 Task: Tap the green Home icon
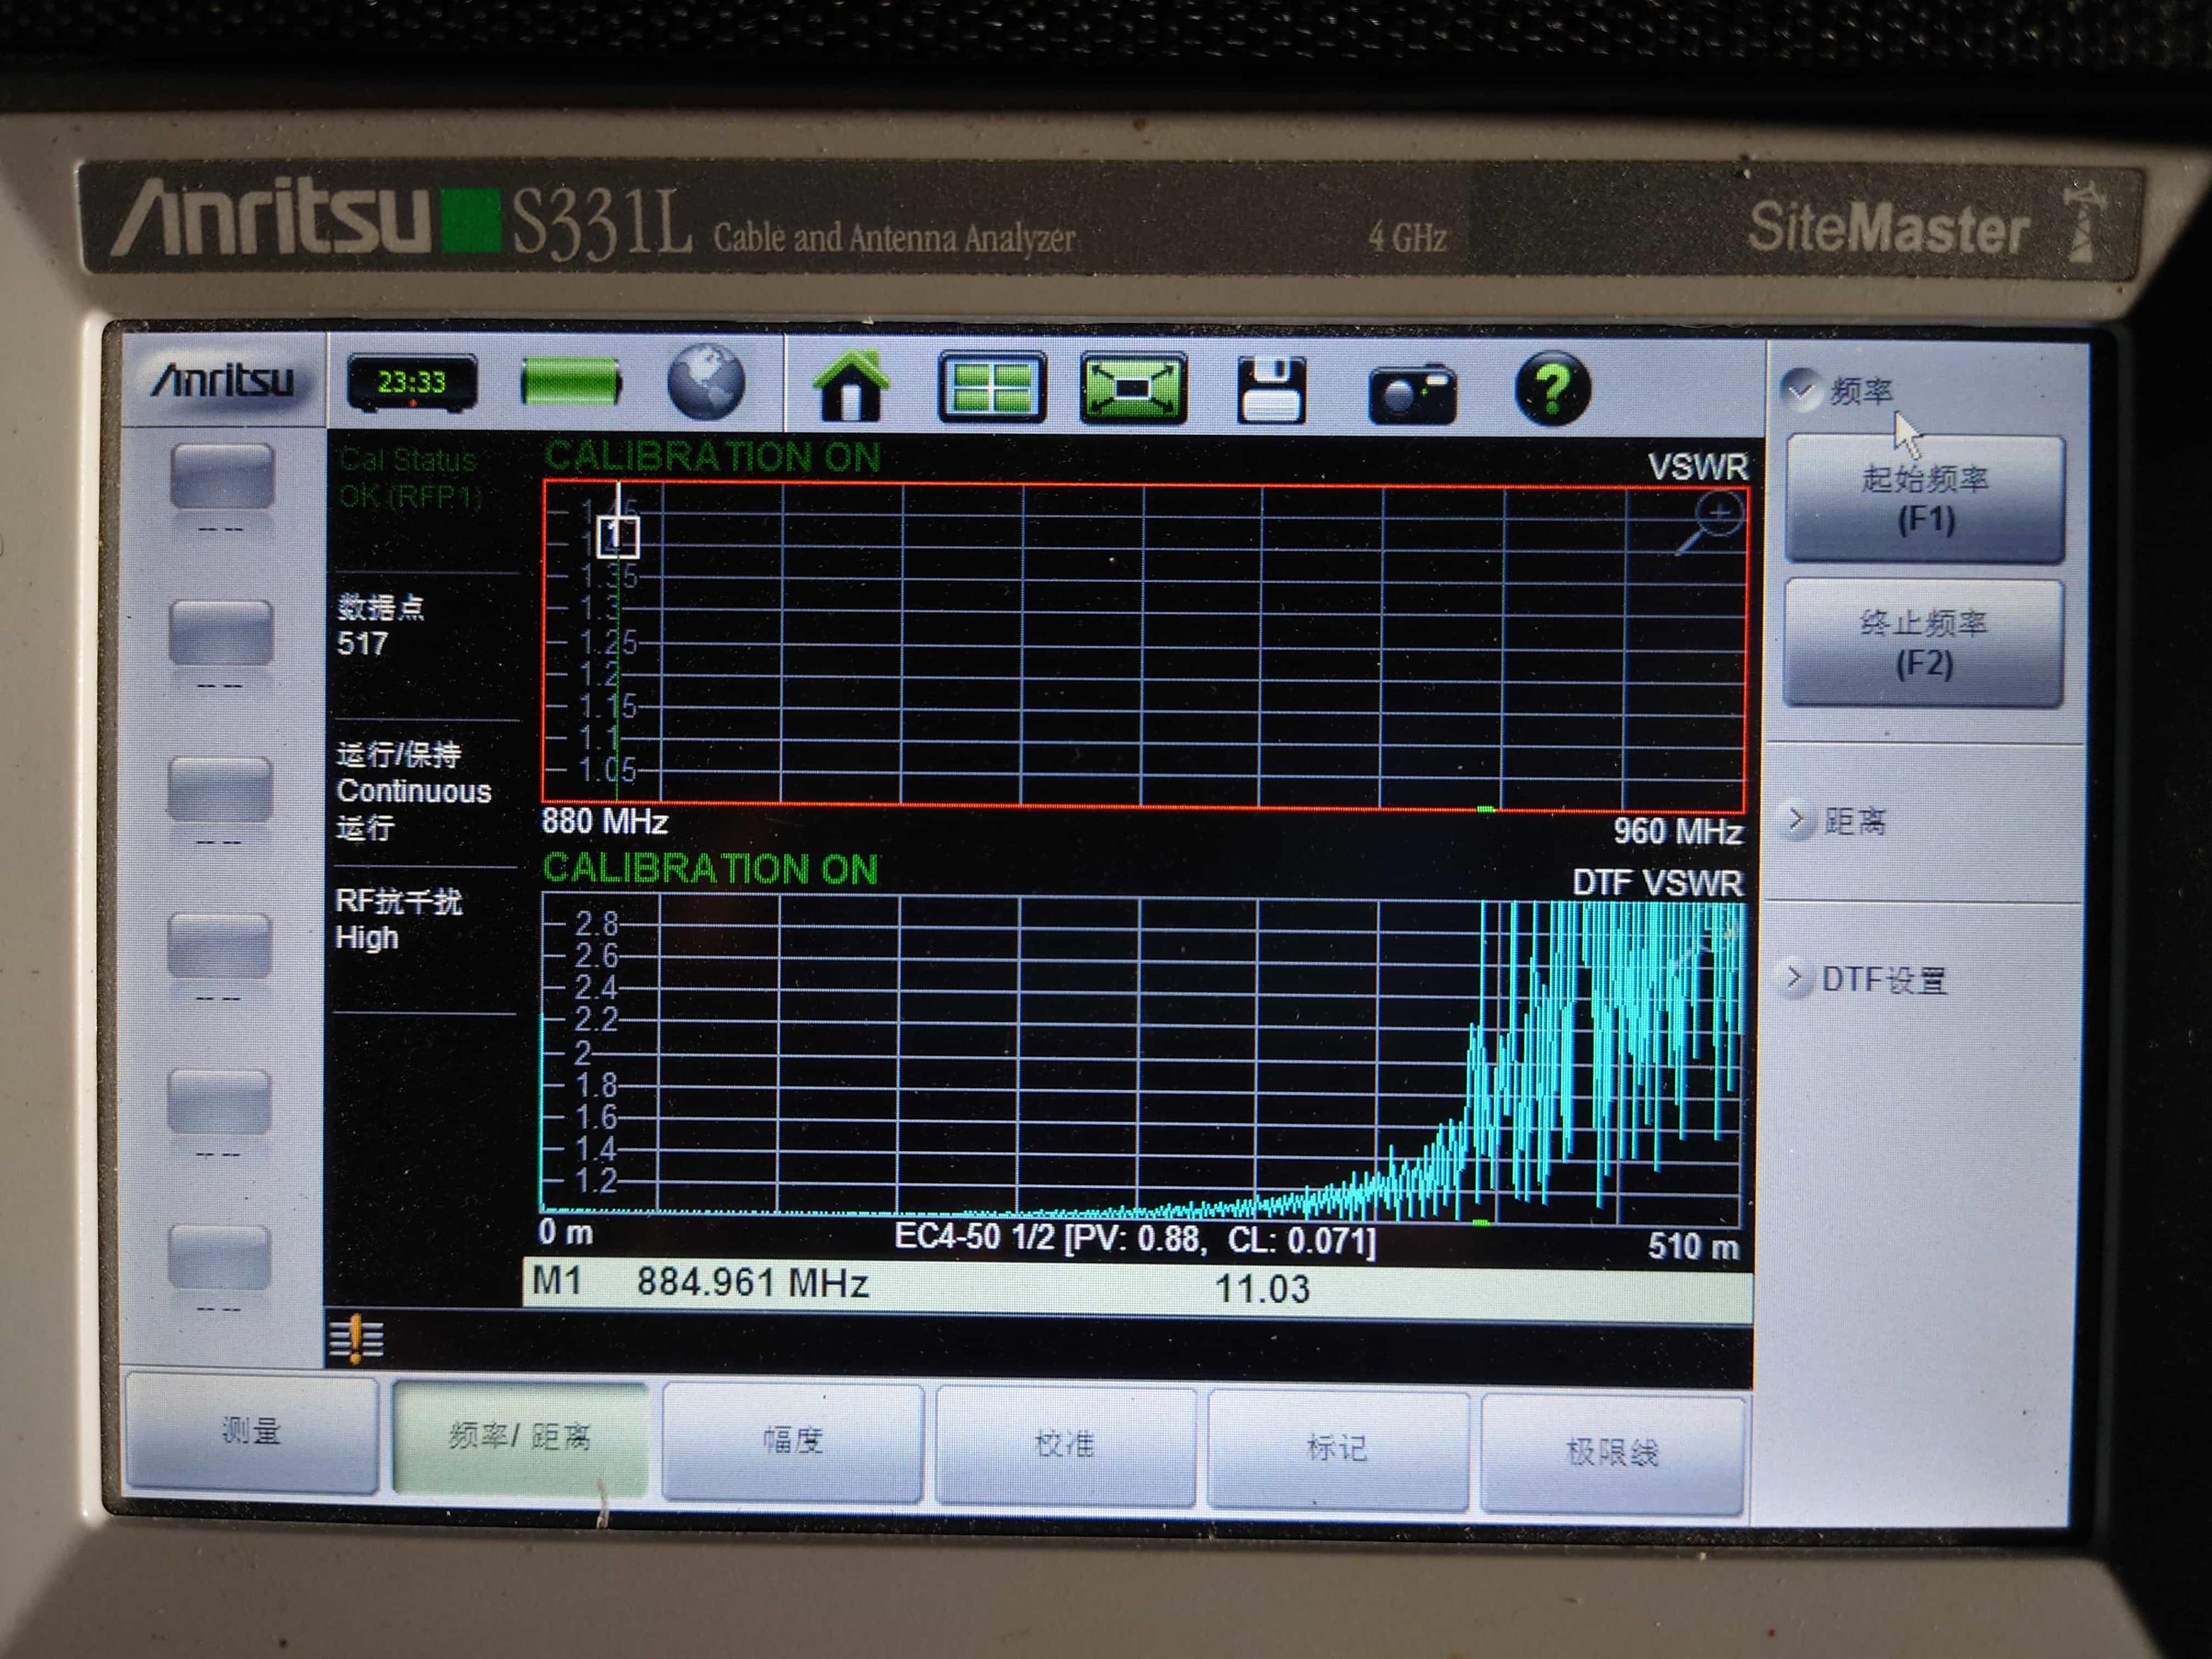coord(851,387)
